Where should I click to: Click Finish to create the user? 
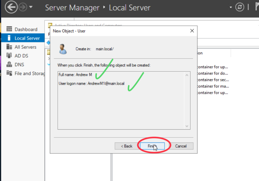pyautogui.click(x=152, y=146)
